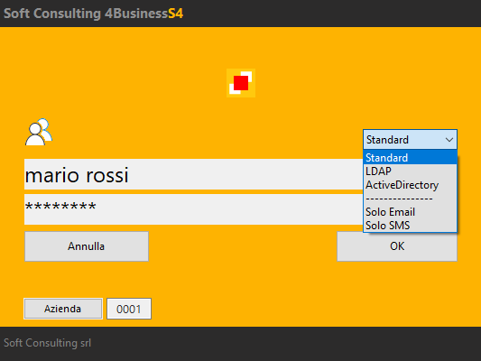The image size is (481, 361).
Task: Click the company code field 0001
Action: [x=129, y=309]
